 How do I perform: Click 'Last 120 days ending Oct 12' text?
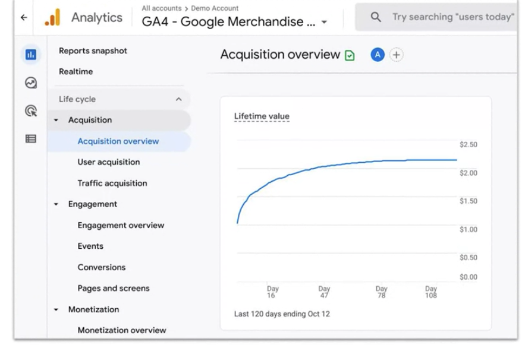pos(282,314)
